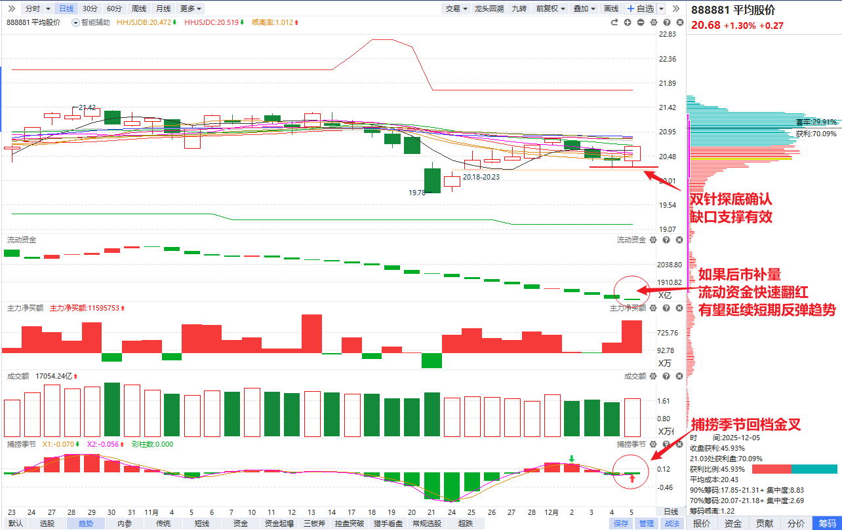Screen dimensions: 842x530
Task: Open settings gear for 捕捞季节 indicator
Action: (653, 444)
